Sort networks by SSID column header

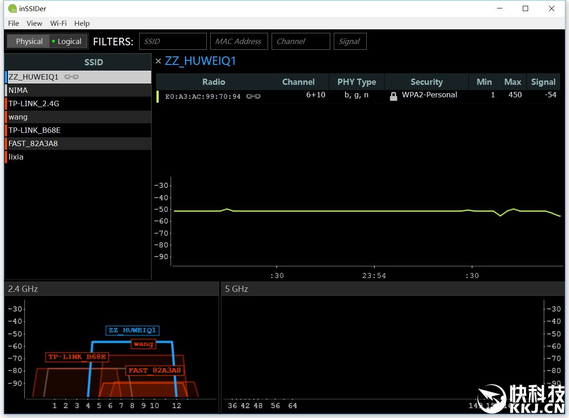click(x=94, y=62)
